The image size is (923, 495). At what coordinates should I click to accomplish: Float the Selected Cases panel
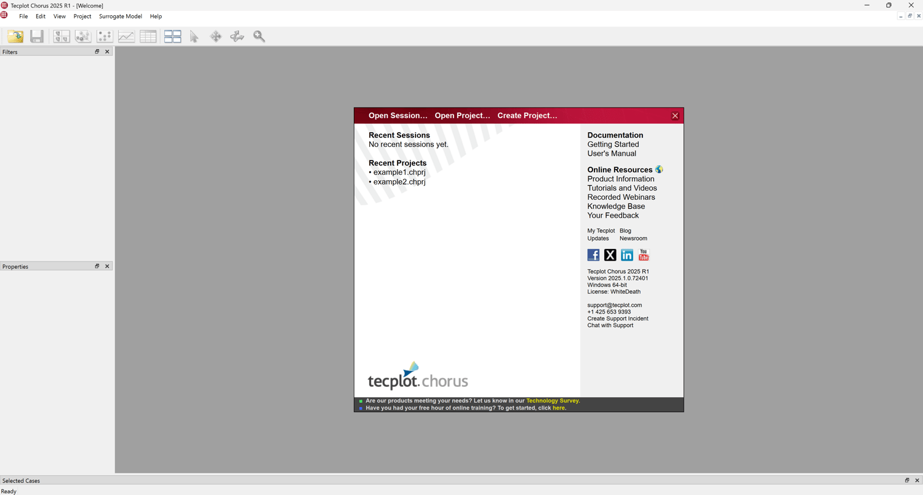point(907,480)
